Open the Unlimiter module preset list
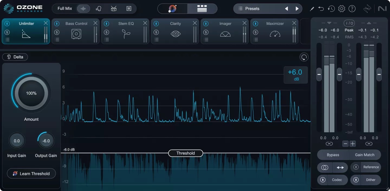Screen dimensions: 390x191 [7, 40]
